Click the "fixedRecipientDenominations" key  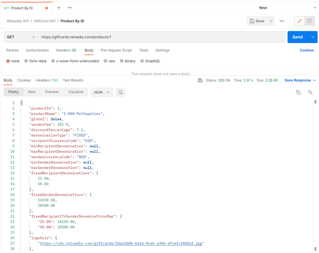coord(60,173)
